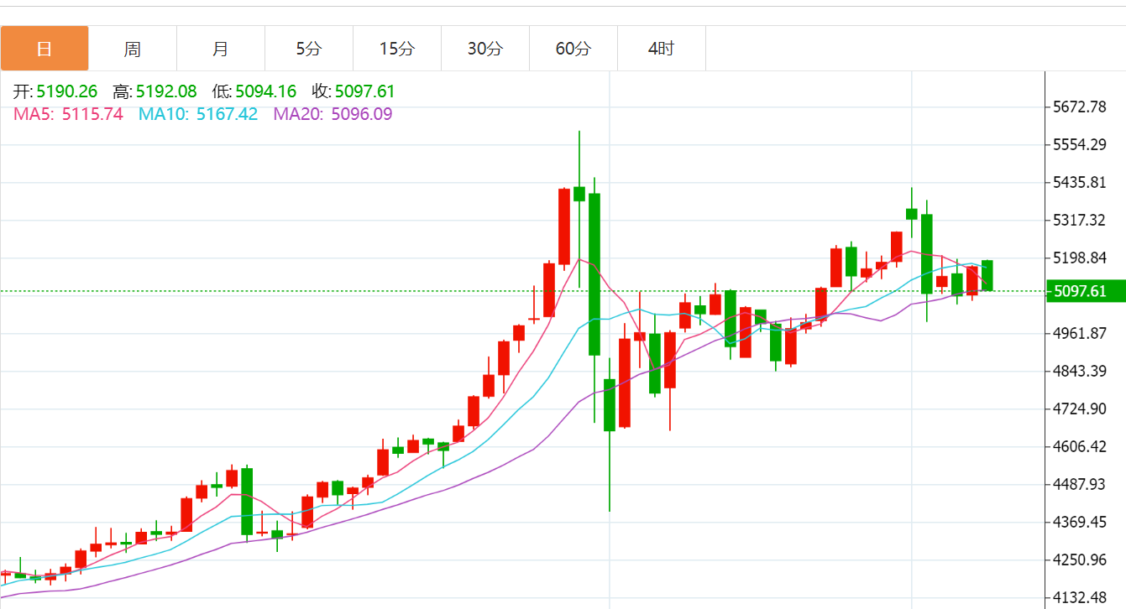Click the 5672.78 price axis label

coord(1080,107)
